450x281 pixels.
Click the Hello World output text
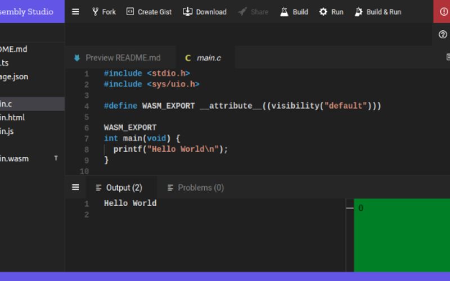tap(130, 203)
